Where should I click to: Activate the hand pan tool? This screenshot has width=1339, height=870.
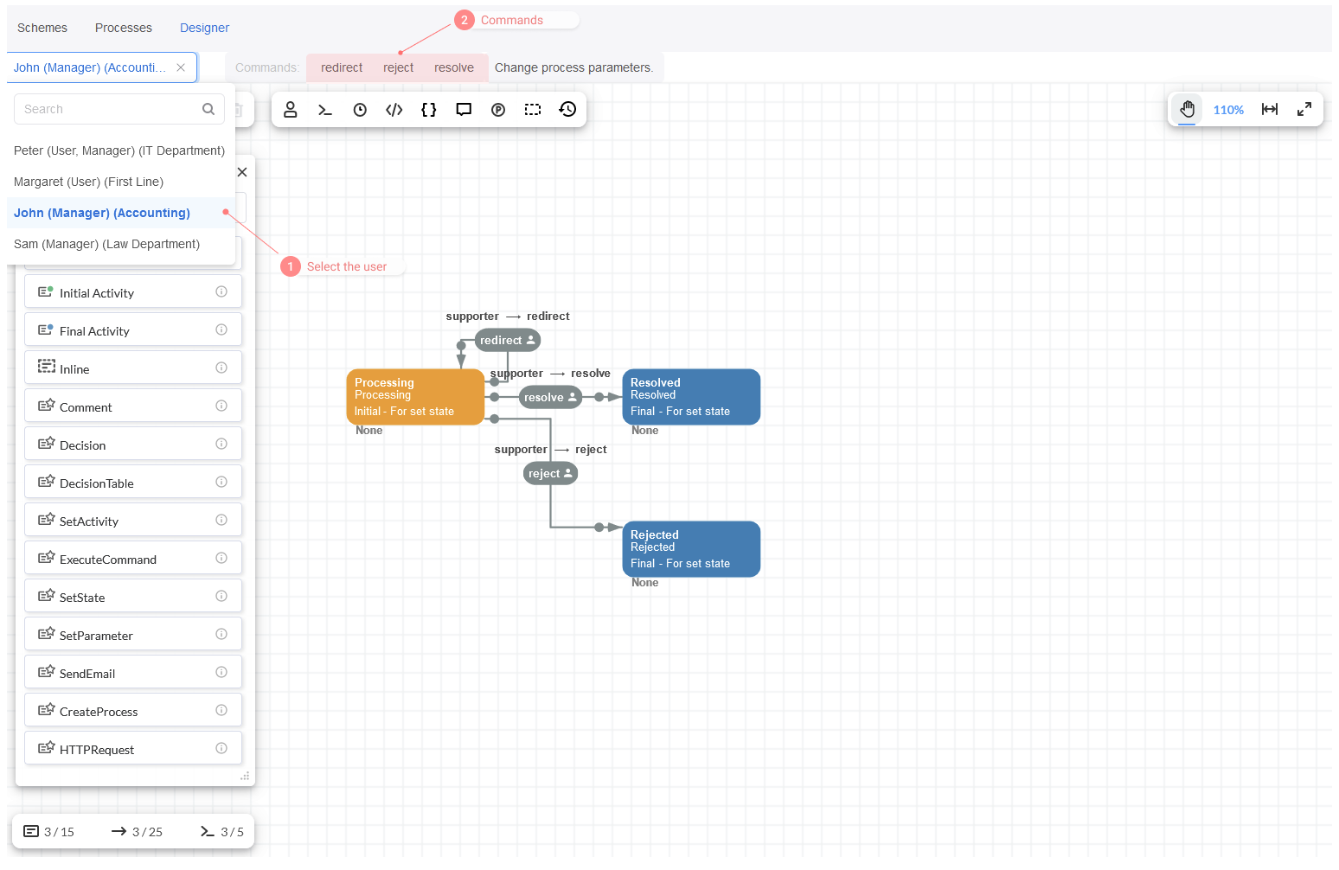[x=1187, y=109]
